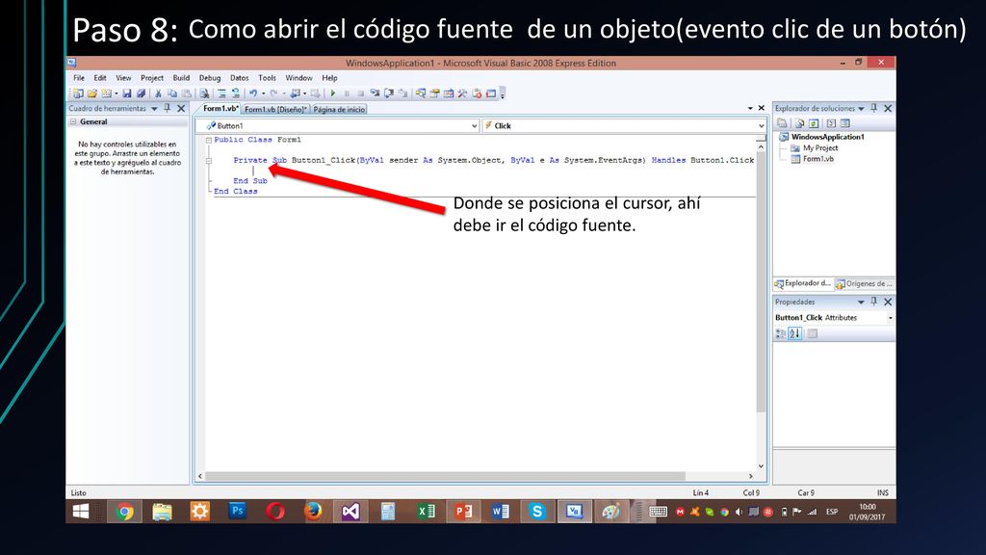Open the Button1 class name dropdown
Image resolution: width=986 pixels, height=555 pixels.
474,126
